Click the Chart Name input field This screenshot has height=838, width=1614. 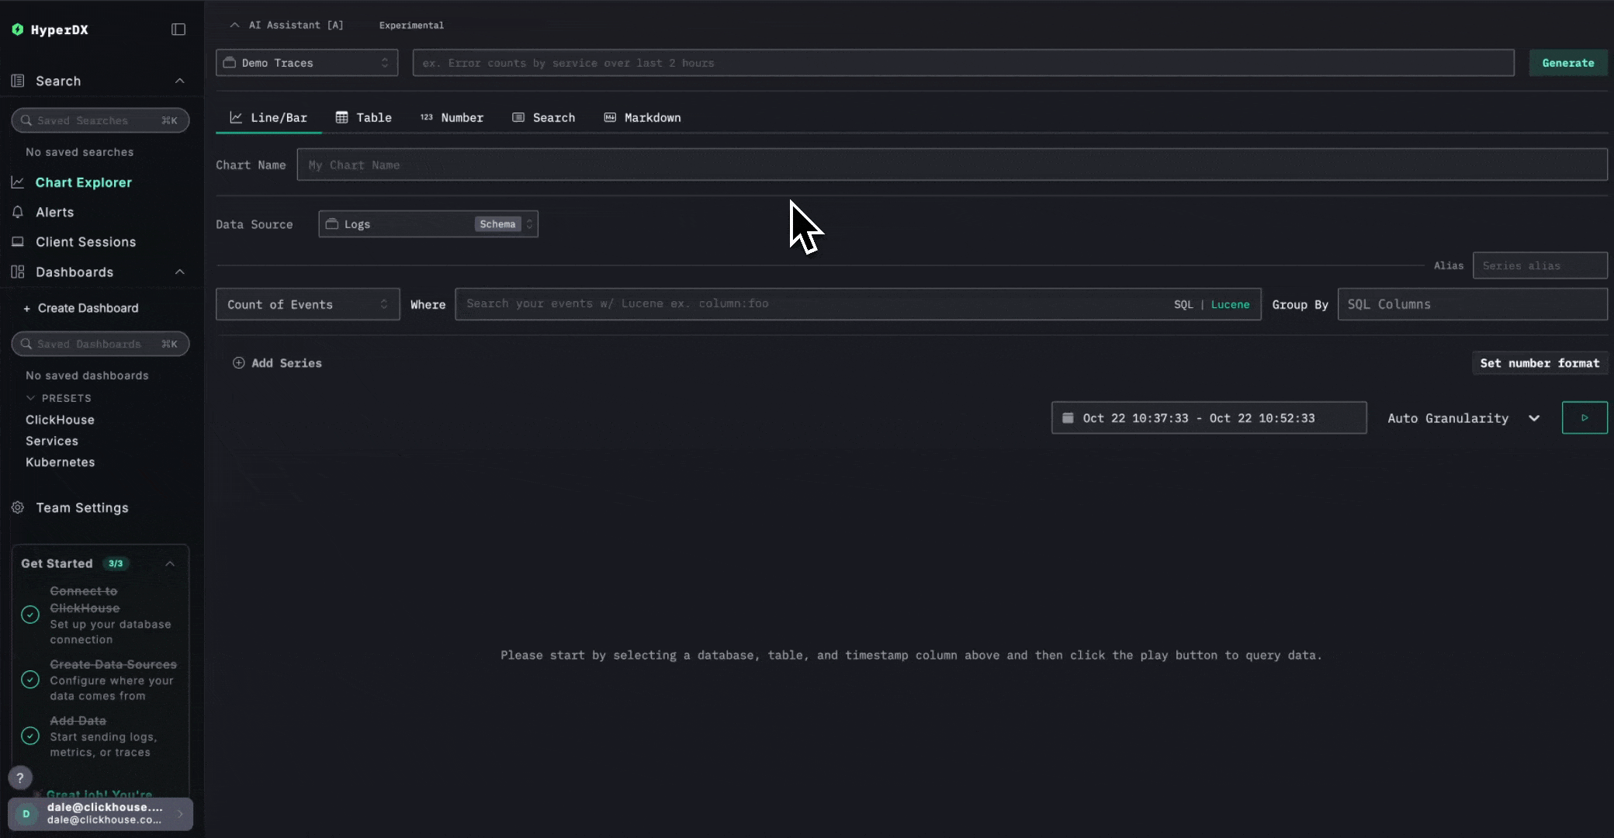coord(951,165)
